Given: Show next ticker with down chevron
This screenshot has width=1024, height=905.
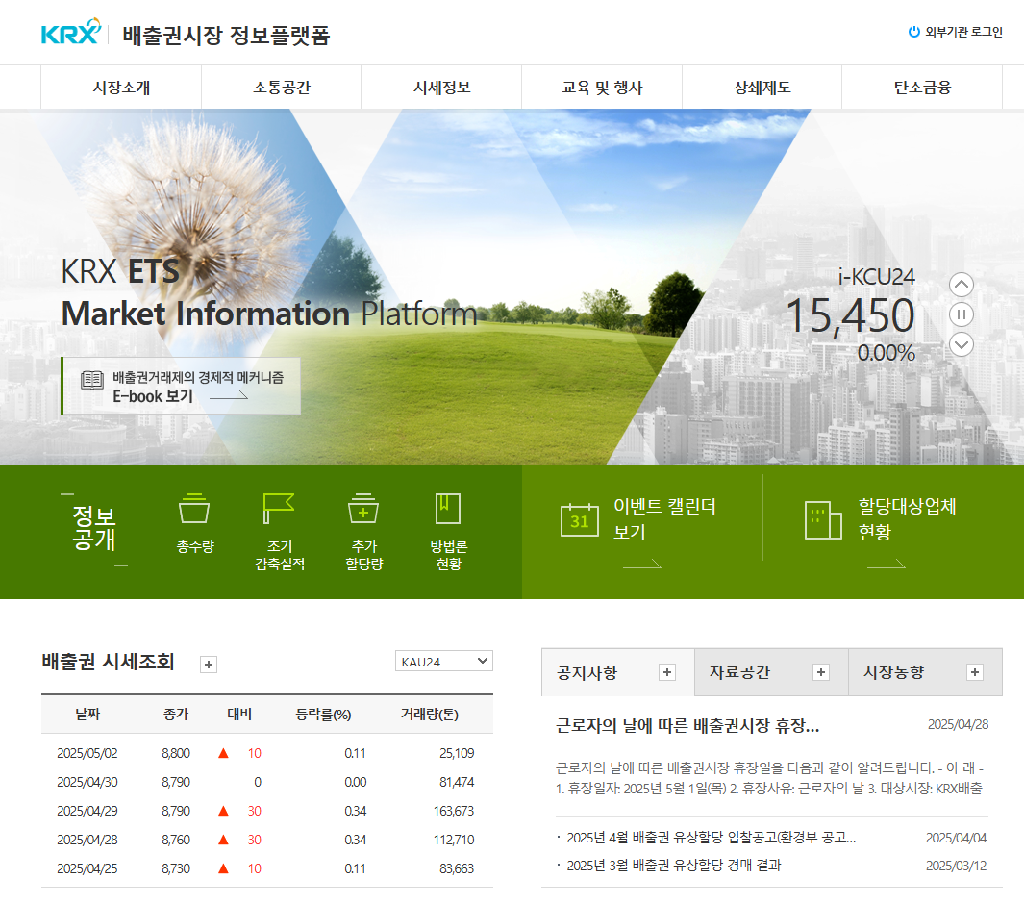Looking at the screenshot, I should [x=961, y=344].
